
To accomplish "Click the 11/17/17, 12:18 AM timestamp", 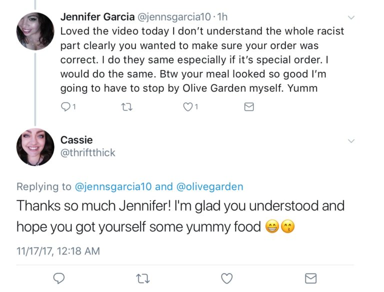I will (x=58, y=251).
